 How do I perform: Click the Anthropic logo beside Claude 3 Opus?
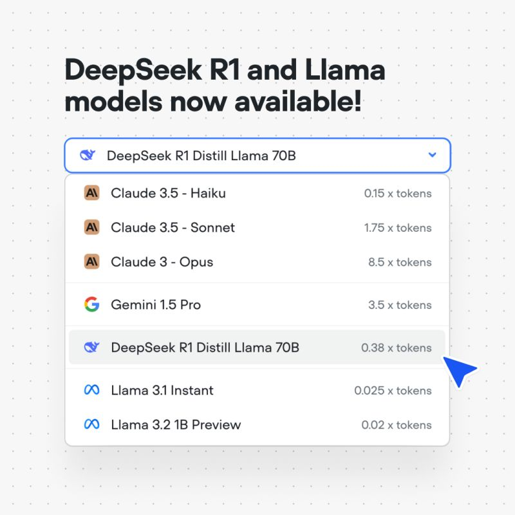click(91, 262)
